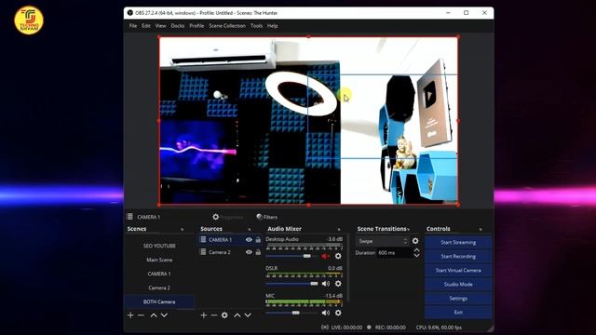Click Start Recording button
Viewport: 596px width, 335px height.
click(458, 257)
